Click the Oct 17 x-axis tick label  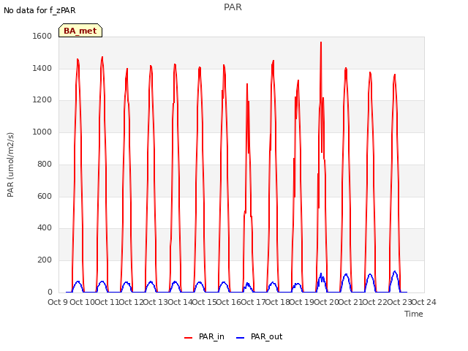point(253,302)
